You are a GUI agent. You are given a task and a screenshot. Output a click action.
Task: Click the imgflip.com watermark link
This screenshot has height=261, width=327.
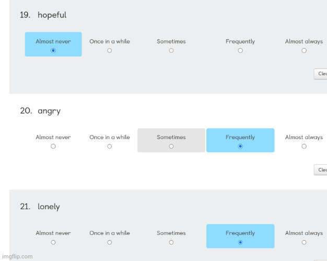[17, 256]
